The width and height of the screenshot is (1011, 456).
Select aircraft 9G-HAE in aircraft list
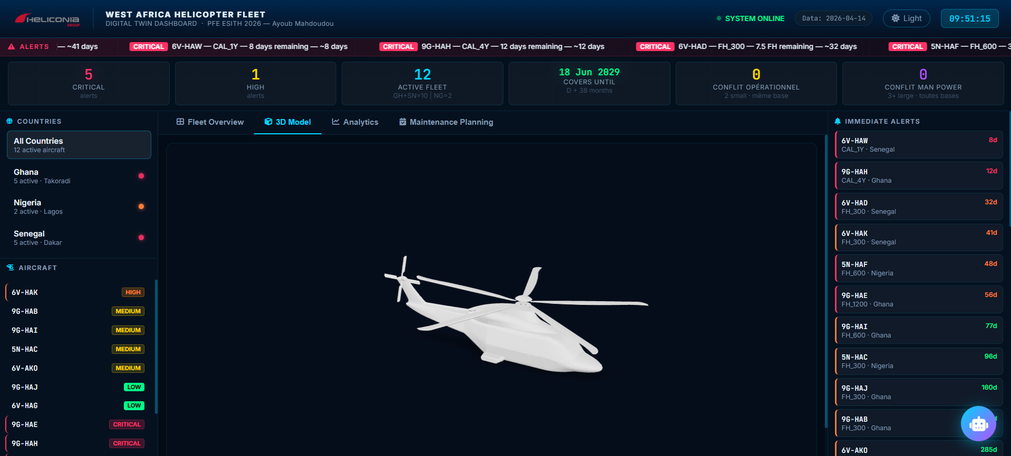point(77,424)
